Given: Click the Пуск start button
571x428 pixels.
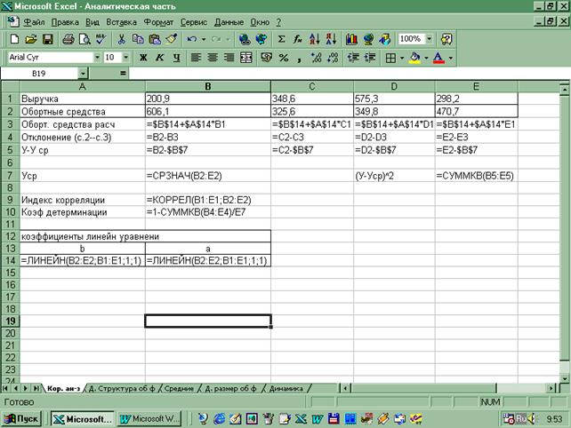Looking at the screenshot, I should (24, 417).
